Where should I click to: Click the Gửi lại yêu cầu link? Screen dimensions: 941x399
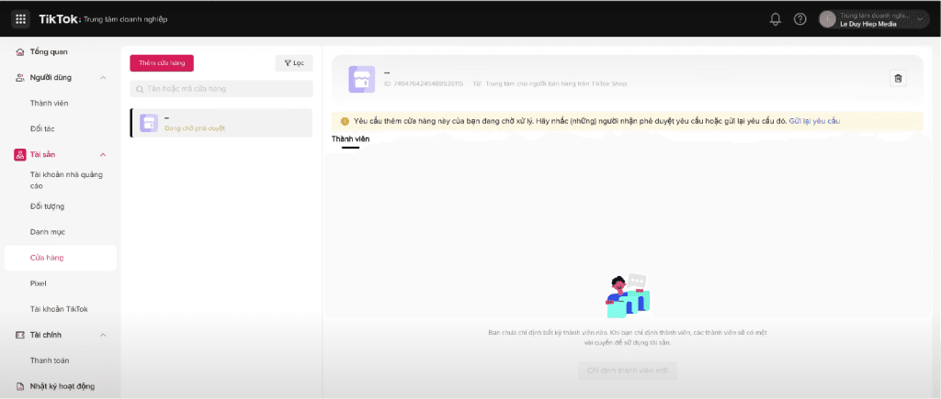coord(814,121)
